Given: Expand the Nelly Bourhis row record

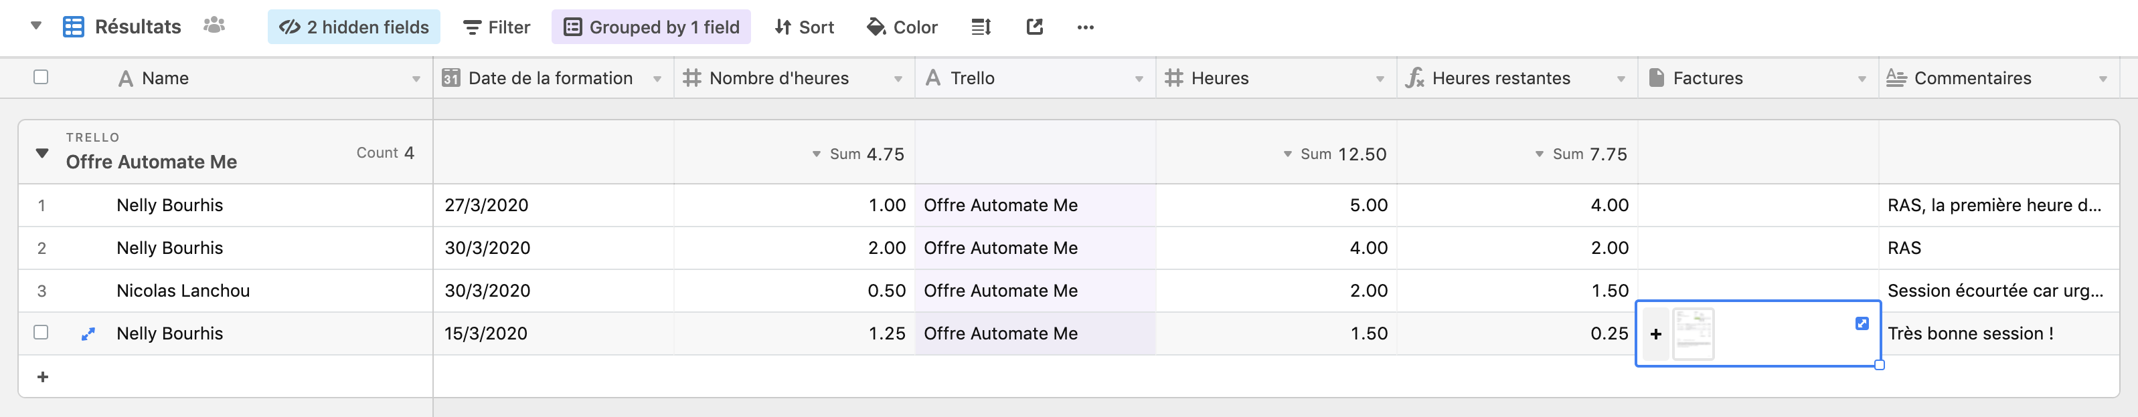Looking at the screenshot, I should click(x=88, y=334).
